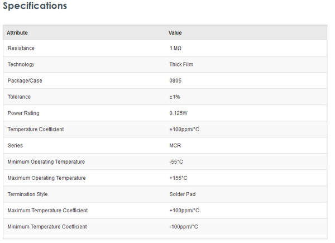The height and width of the screenshot is (243, 335).
Task: Click the 0805 package value
Action: tap(175, 81)
